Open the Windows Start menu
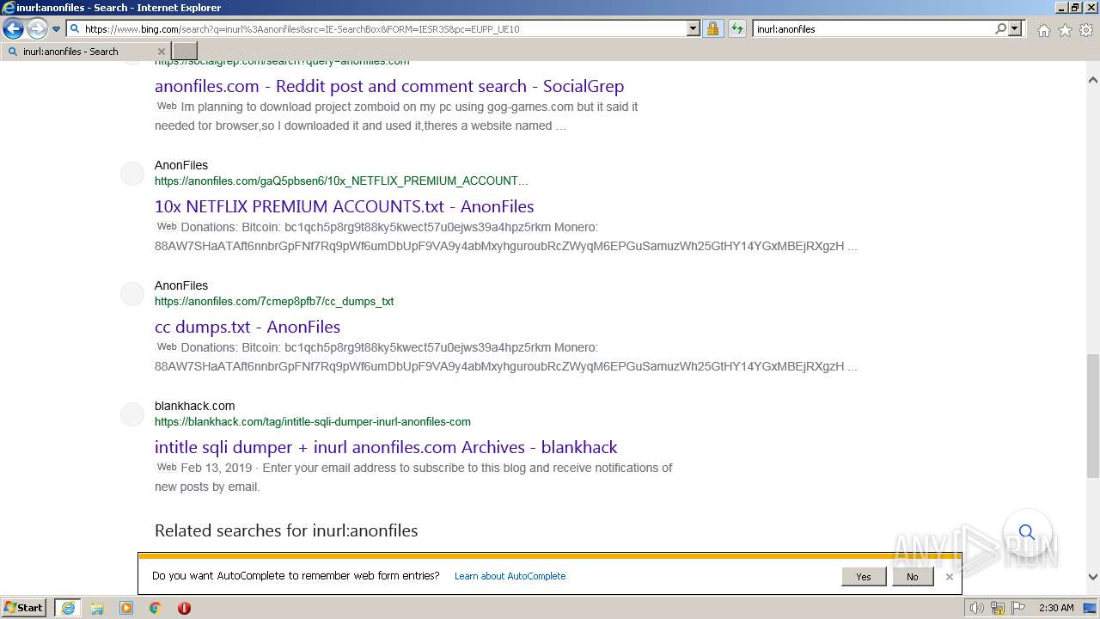 tap(24, 608)
